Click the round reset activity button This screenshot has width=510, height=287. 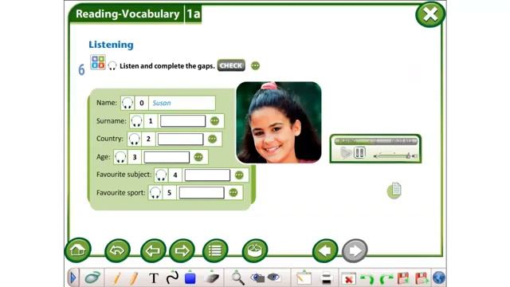pyautogui.click(x=255, y=250)
